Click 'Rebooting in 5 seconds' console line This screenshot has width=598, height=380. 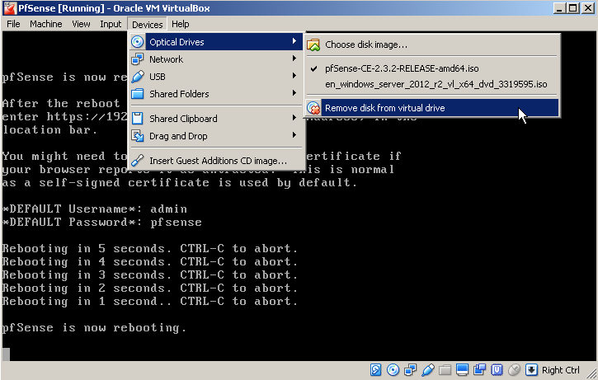pos(149,248)
